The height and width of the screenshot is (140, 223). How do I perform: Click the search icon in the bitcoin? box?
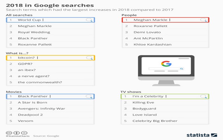89,58
